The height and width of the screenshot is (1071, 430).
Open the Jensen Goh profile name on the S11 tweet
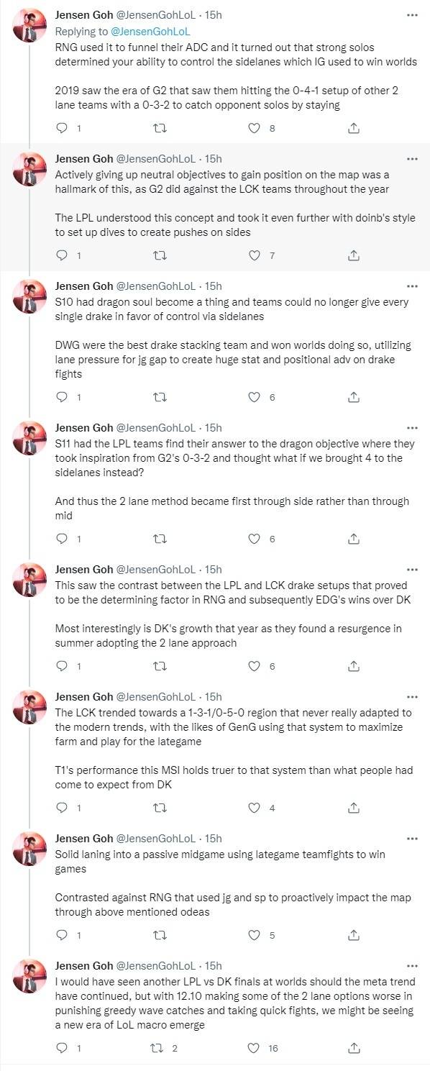pyautogui.click(x=84, y=427)
